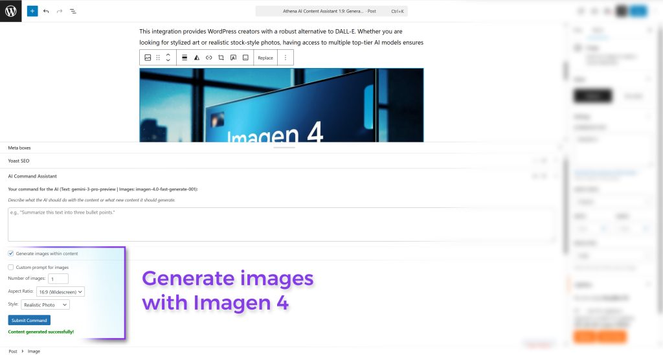
Task: Expand the Yoast SEO meta box
Action: point(19,161)
